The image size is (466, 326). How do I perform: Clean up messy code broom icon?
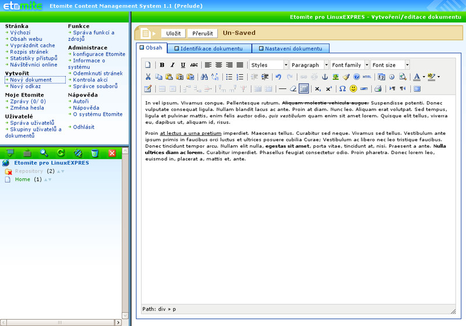pyautogui.click(x=346, y=77)
